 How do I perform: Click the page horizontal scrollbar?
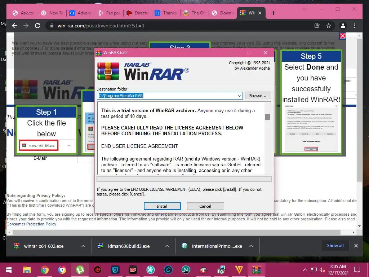(177, 233)
